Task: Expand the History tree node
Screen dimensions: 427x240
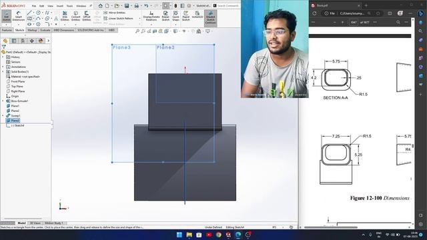Action: [3, 57]
